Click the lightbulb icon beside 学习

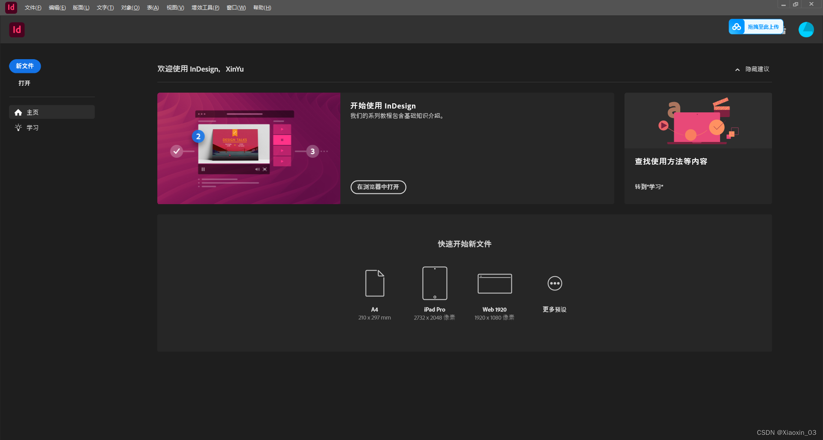(18, 127)
